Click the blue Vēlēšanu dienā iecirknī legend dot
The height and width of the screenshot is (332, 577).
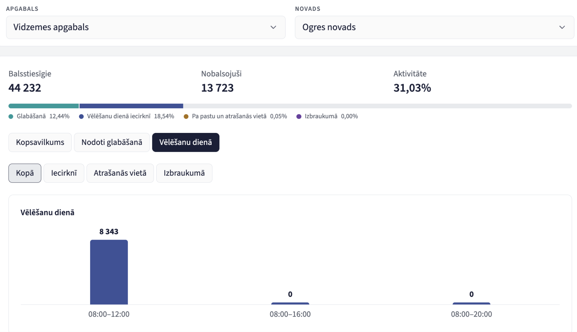pyautogui.click(x=81, y=116)
